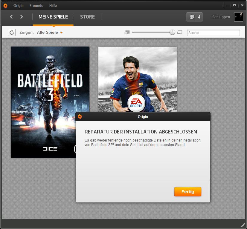Open the Hilfe menu

click(53, 6)
